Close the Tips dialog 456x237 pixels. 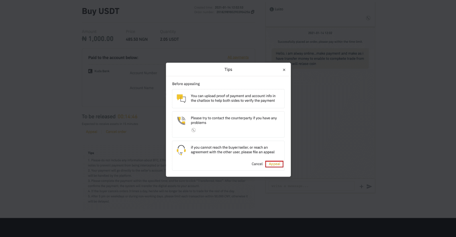[x=284, y=70]
